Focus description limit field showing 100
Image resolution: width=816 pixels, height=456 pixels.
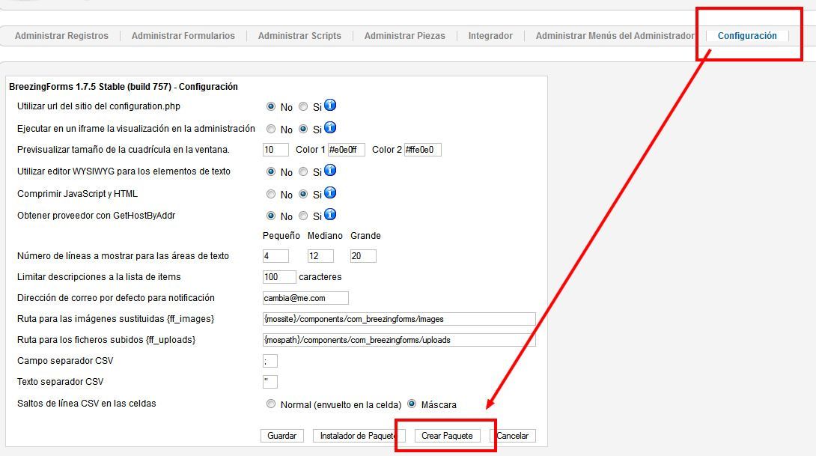coord(279,277)
